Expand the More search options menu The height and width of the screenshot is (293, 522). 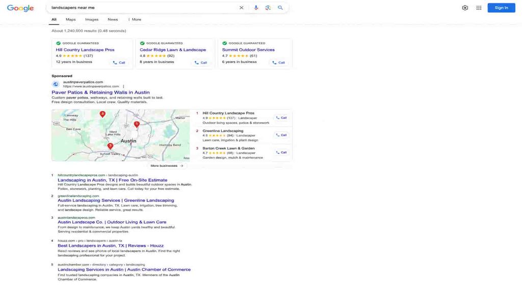[x=135, y=20]
